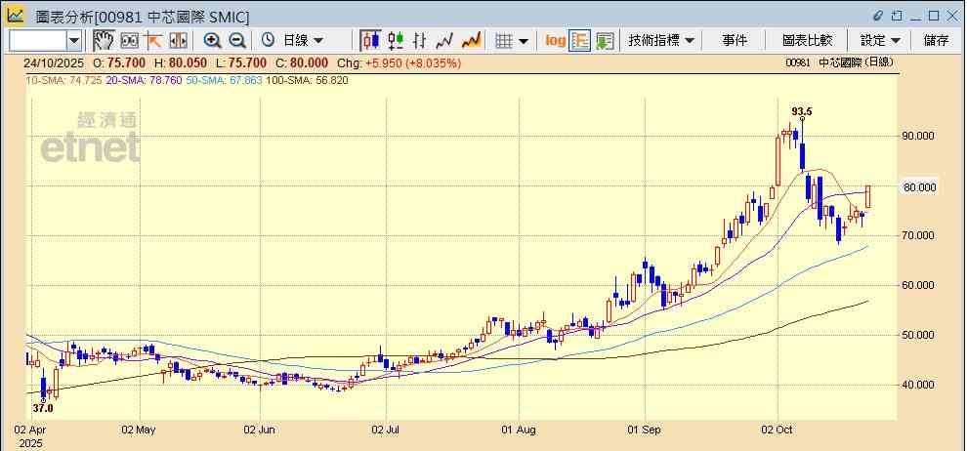Open the 設定 menu

(x=880, y=40)
